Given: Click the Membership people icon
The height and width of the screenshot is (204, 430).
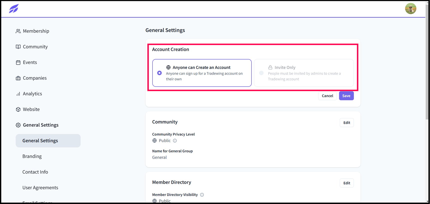Looking at the screenshot, I should click(18, 31).
